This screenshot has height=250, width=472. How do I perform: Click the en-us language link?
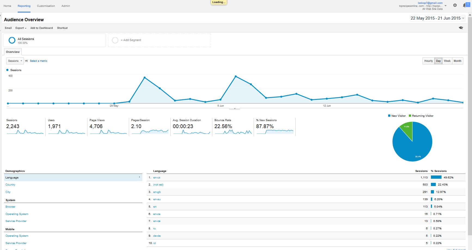[157, 178]
